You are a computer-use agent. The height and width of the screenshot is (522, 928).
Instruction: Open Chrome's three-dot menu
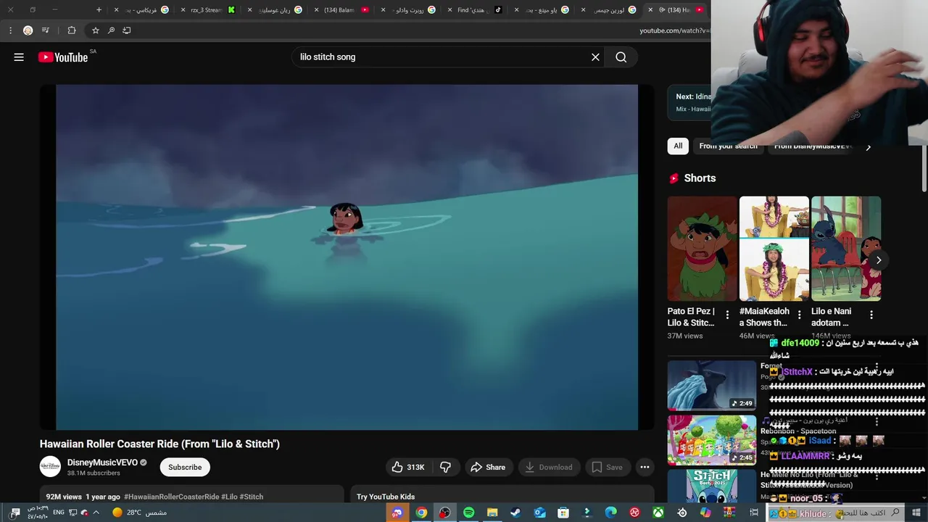click(x=10, y=30)
